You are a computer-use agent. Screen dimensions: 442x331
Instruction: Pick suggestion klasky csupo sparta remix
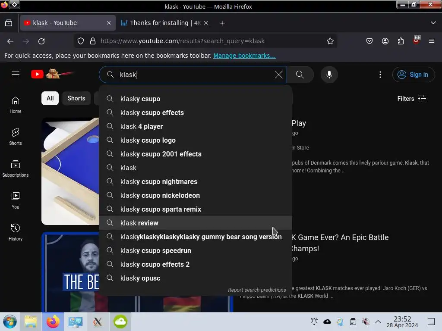pyautogui.click(x=196, y=209)
